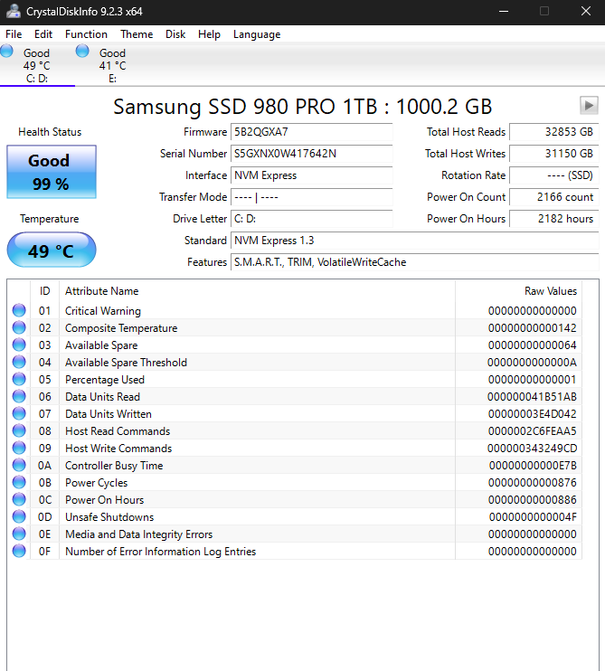
Task: Click the status orb for Host Write Commands
Action: [x=19, y=448]
